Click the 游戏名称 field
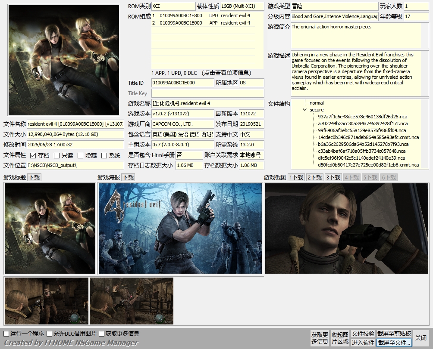433x349 pixels. click(208, 104)
